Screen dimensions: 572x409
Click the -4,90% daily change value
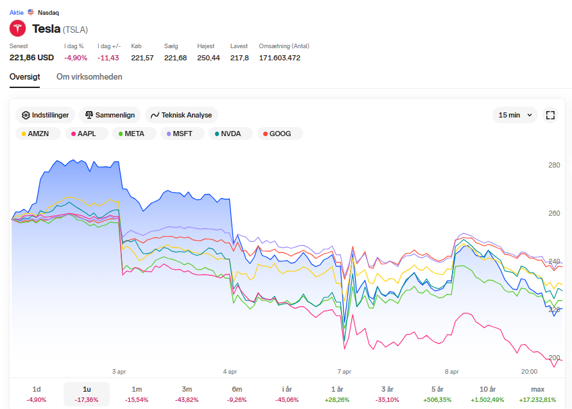[x=76, y=58]
